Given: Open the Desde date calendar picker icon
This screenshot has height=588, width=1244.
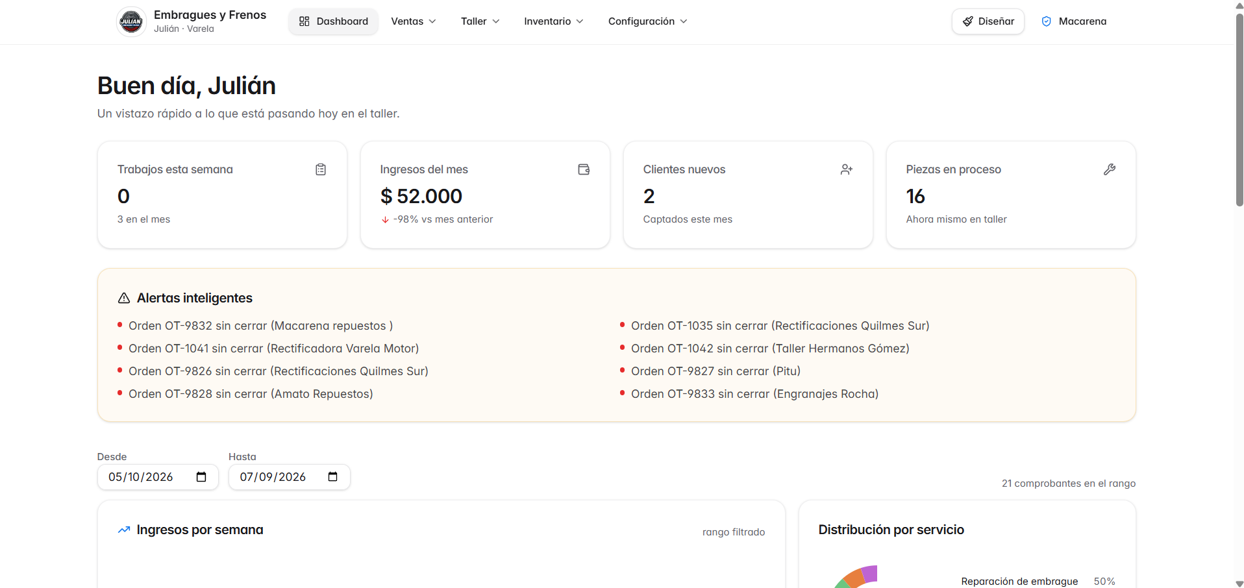Looking at the screenshot, I should point(201,477).
